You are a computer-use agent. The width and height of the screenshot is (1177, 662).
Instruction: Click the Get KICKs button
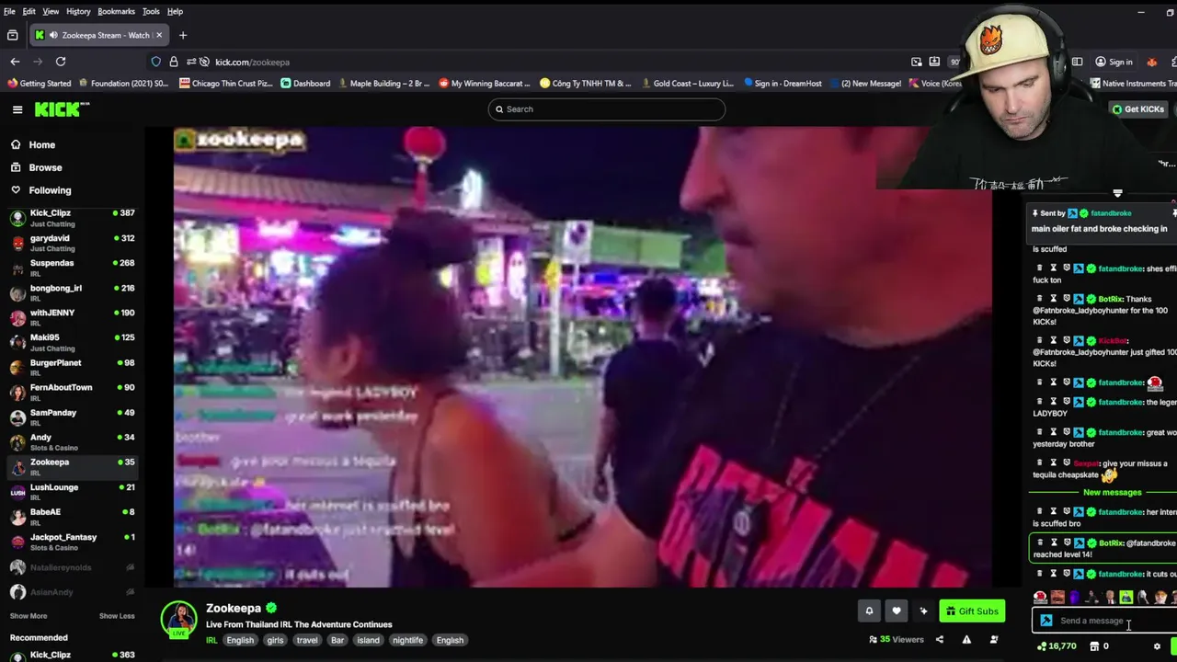(1137, 109)
